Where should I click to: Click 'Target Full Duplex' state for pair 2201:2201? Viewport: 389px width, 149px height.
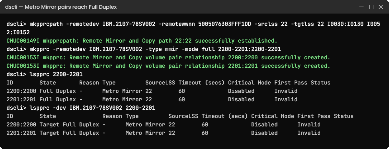(x=69, y=133)
